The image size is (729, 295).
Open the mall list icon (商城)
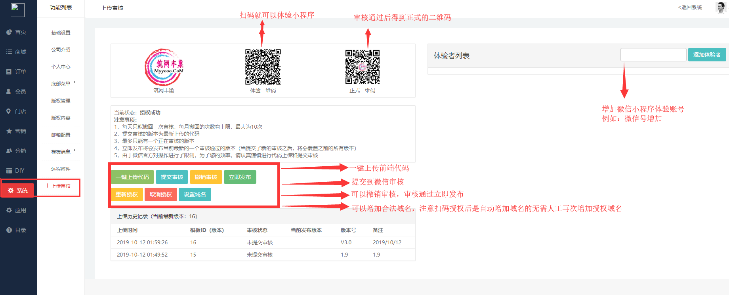pyautogui.click(x=9, y=52)
